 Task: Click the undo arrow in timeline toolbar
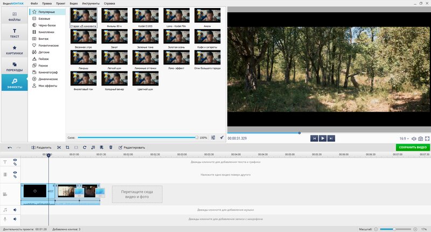10,147
